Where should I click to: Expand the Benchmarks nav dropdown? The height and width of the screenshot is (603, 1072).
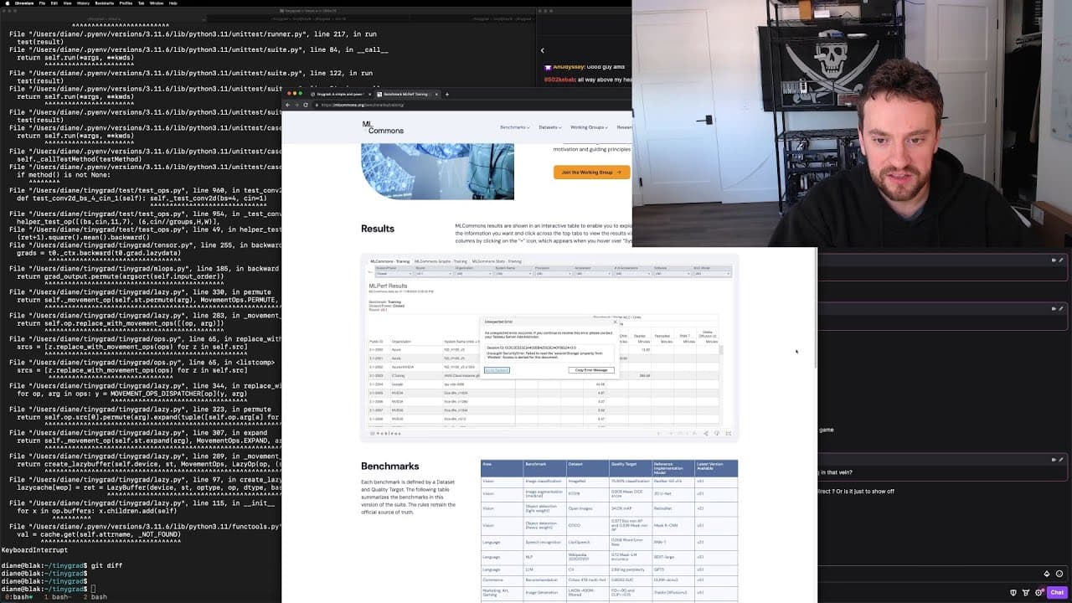coord(514,127)
